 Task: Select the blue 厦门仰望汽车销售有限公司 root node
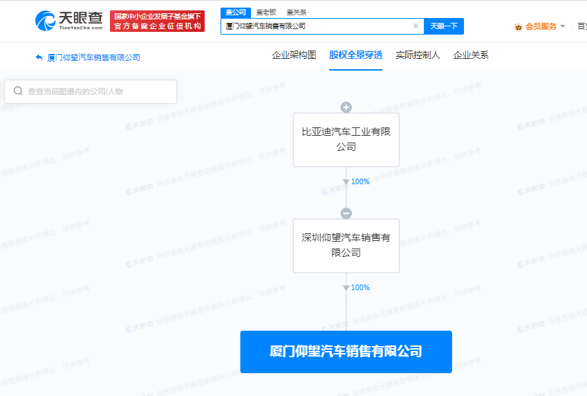pos(346,352)
